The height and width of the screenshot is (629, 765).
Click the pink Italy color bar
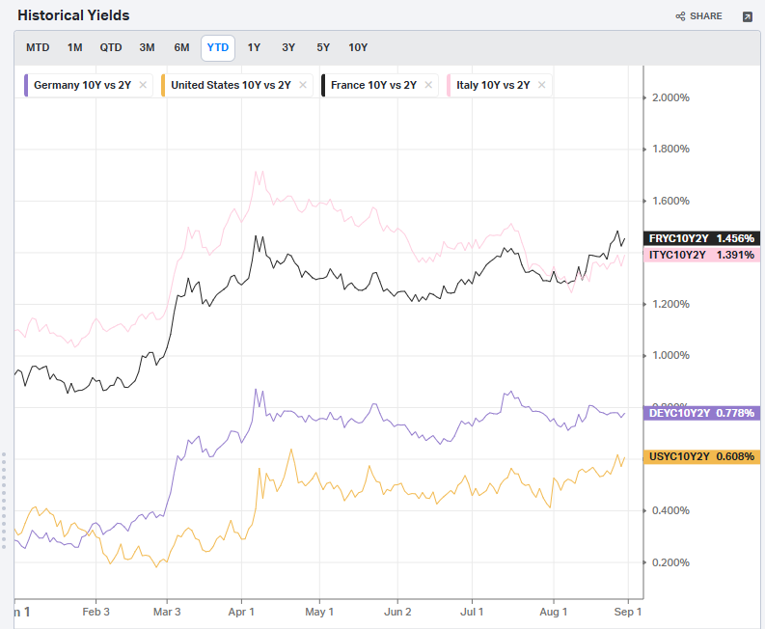point(449,86)
